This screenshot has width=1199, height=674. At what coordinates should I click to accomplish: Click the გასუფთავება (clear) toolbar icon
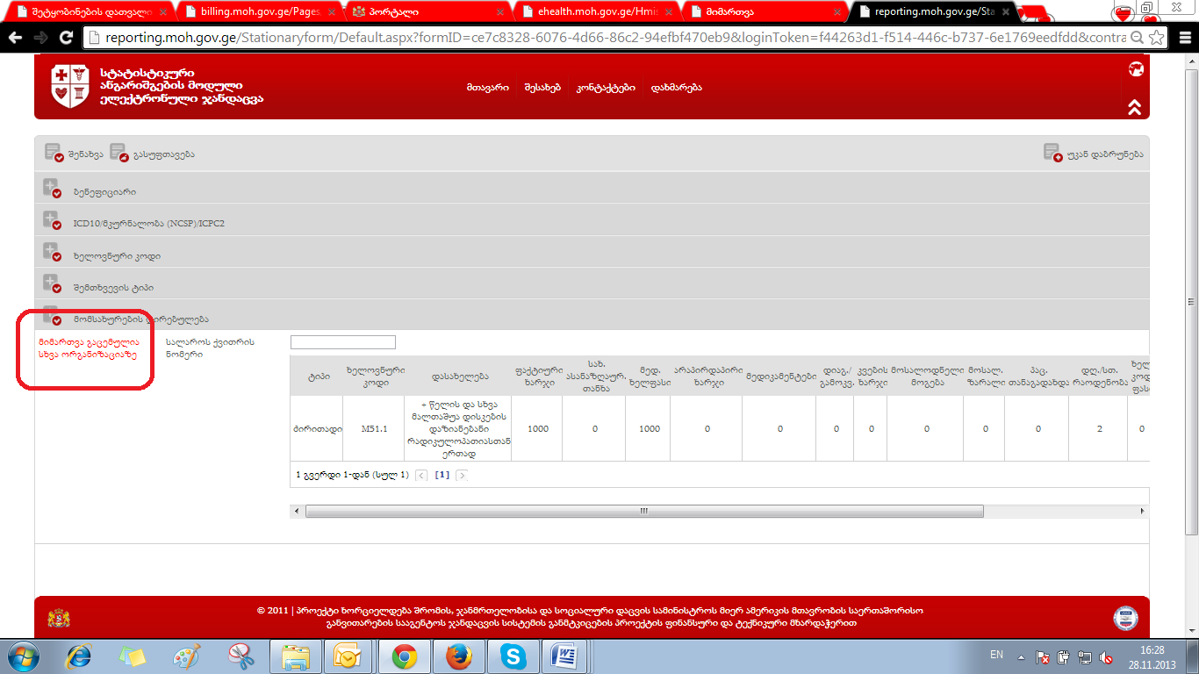(119, 154)
